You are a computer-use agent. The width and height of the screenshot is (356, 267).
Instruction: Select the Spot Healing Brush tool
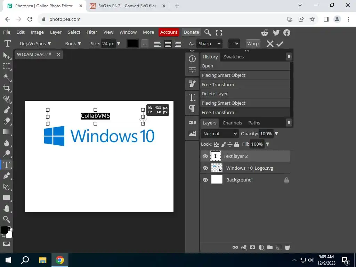(7, 99)
